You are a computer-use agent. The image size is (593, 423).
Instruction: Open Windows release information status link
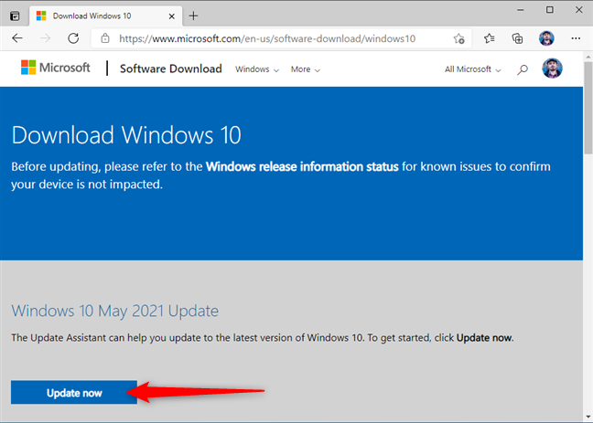pos(302,166)
